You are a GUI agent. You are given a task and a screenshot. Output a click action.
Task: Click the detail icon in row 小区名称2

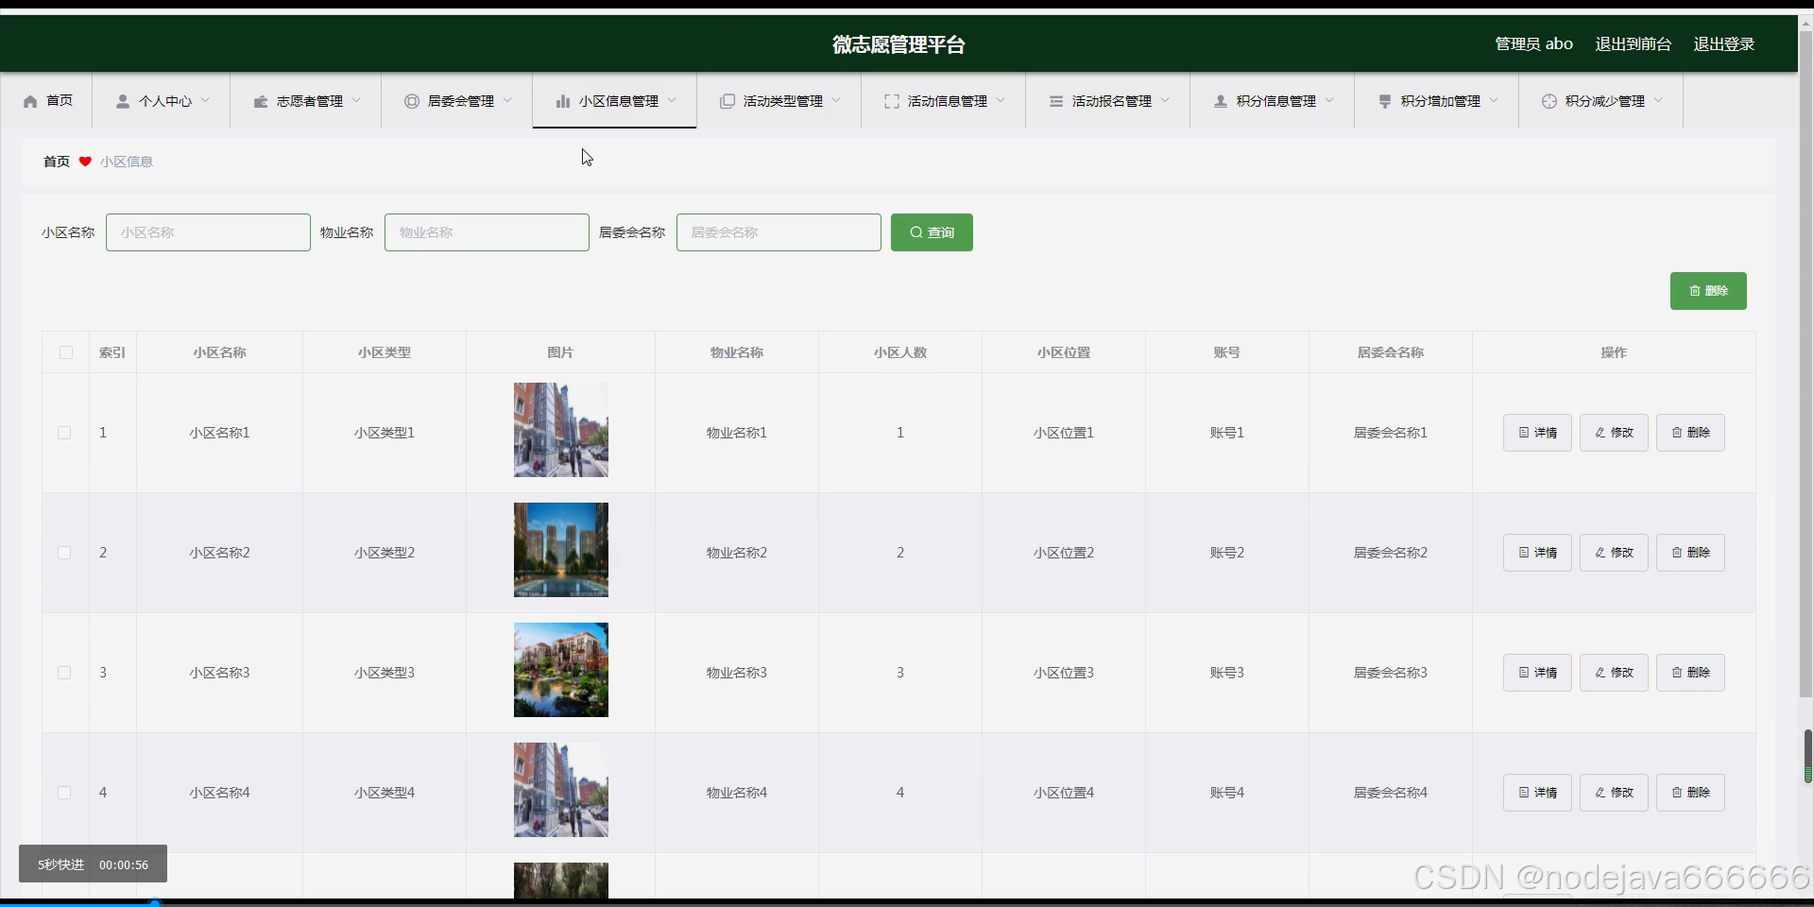[1524, 553]
